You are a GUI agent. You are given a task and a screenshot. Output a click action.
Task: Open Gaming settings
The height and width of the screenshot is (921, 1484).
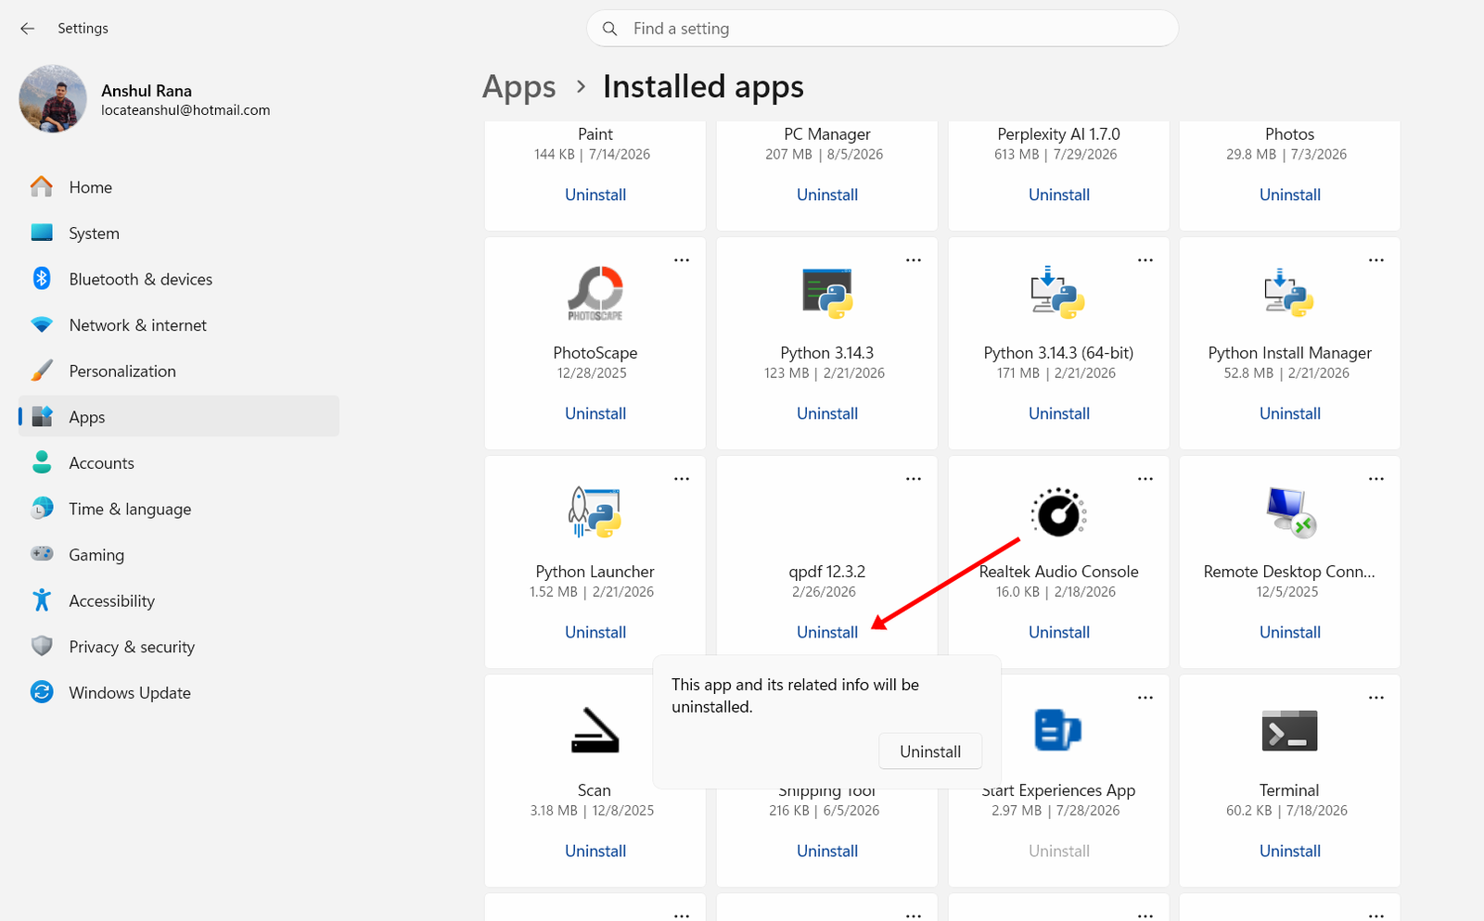pos(179,555)
